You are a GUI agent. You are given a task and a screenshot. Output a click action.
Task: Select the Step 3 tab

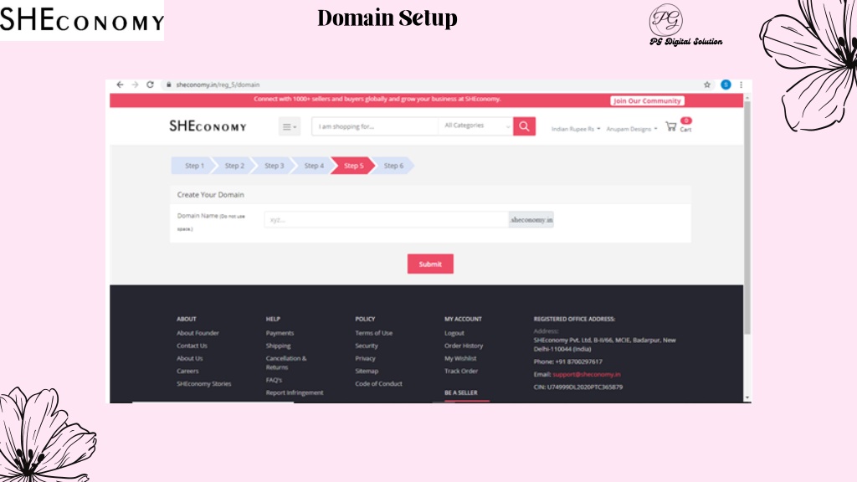click(275, 166)
